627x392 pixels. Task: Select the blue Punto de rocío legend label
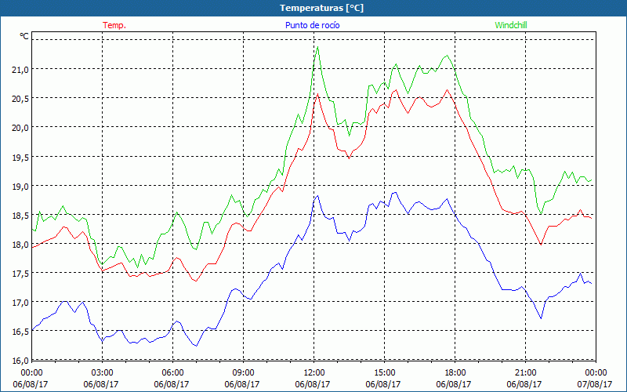click(x=312, y=25)
